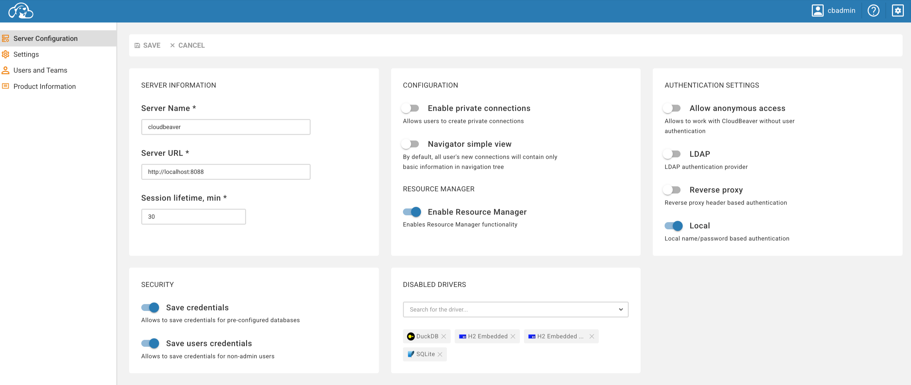Click the Product Information sidebar icon
The image size is (911, 385).
click(x=6, y=86)
